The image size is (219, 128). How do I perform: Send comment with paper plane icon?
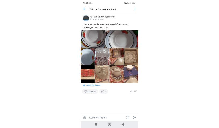coord(134,118)
